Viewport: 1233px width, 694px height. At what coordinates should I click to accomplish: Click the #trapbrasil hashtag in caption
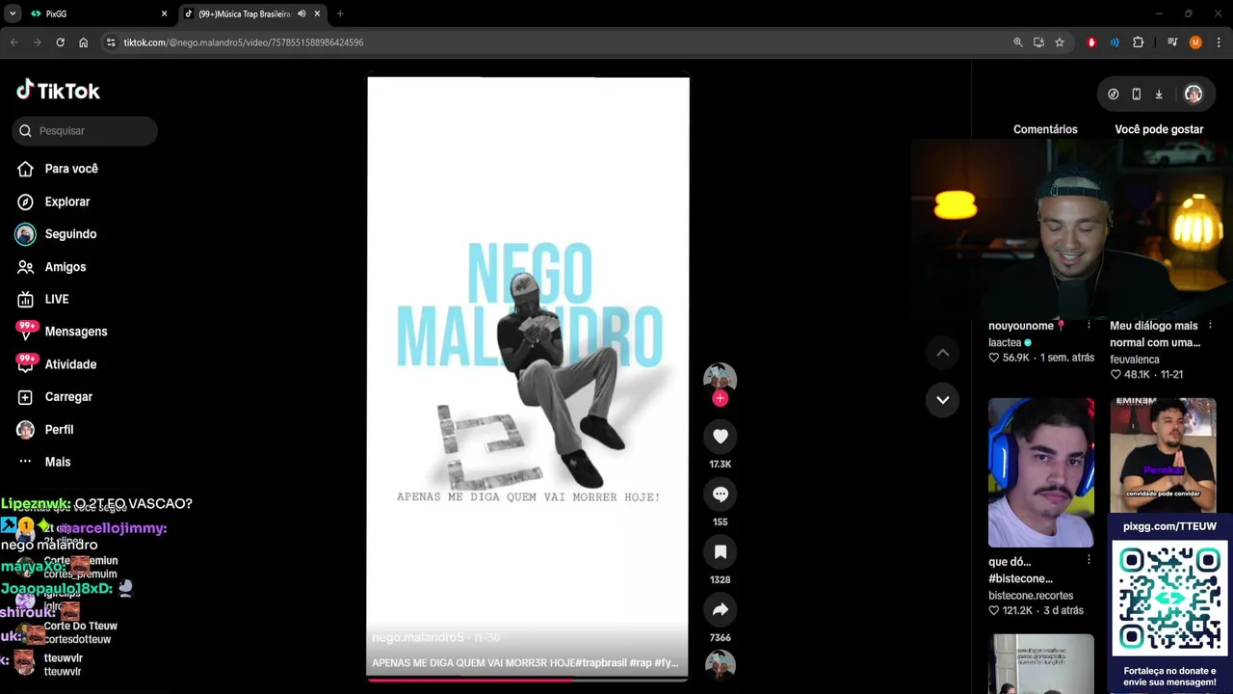click(x=603, y=663)
